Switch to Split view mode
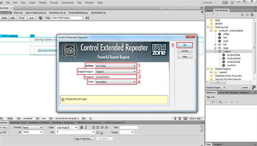Viewport: 257px width, 146px height. [13, 18]
